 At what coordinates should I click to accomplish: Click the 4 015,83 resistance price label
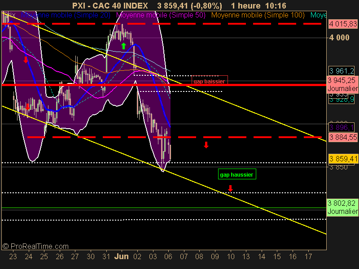pos(343,24)
